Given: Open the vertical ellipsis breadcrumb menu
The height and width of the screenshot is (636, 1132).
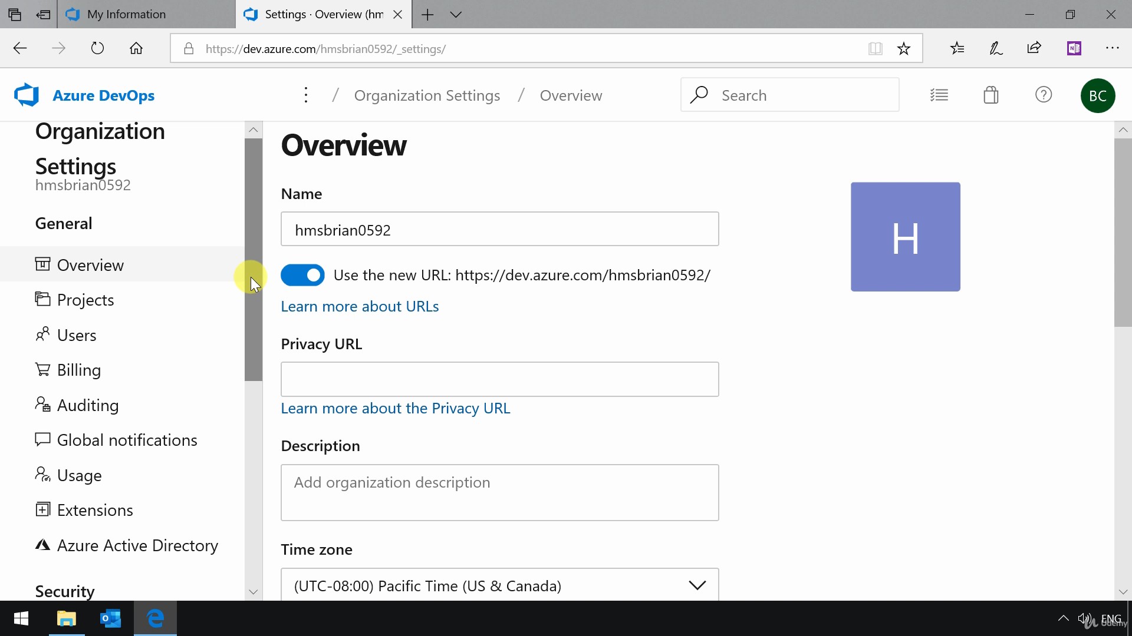Looking at the screenshot, I should 305,95.
